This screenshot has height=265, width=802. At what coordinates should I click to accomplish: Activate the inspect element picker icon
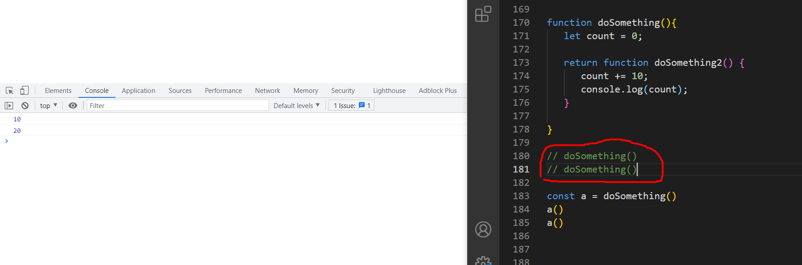point(9,90)
